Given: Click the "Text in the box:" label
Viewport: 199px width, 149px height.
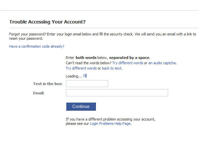Looking at the screenshot, I should point(48,84).
